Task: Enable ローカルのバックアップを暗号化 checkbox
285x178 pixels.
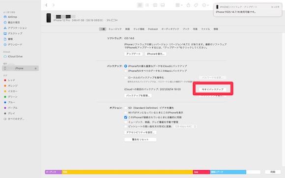Action: pos(126,78)
